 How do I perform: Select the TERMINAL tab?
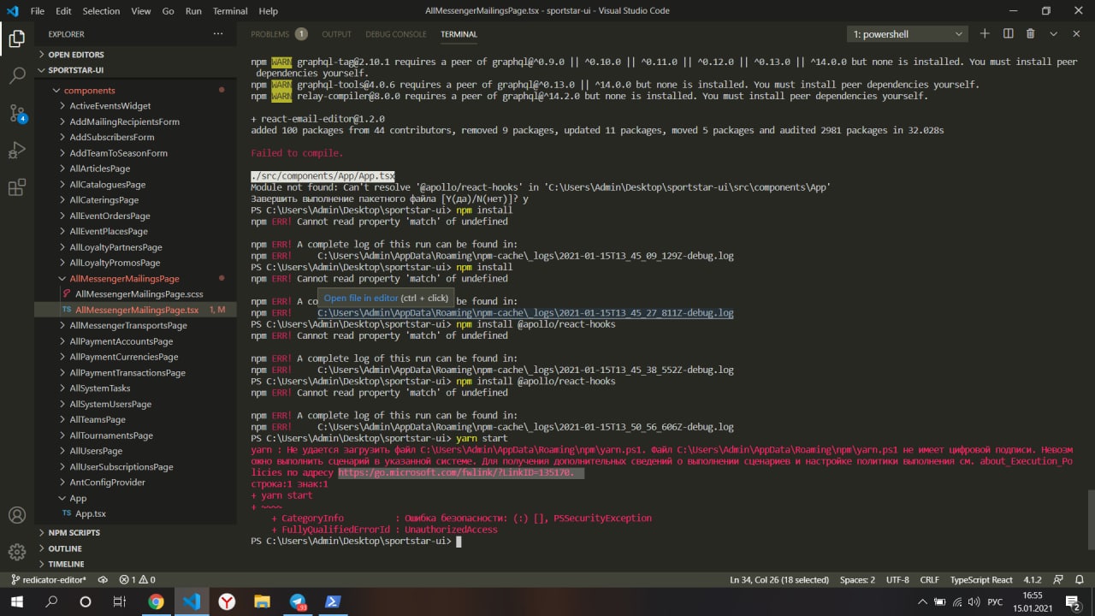(459, 34)
